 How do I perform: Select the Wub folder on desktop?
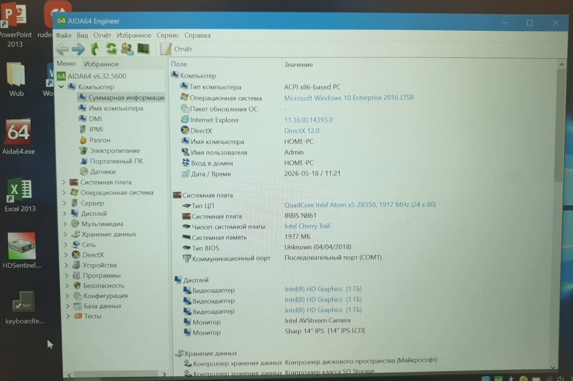point(16,80)
